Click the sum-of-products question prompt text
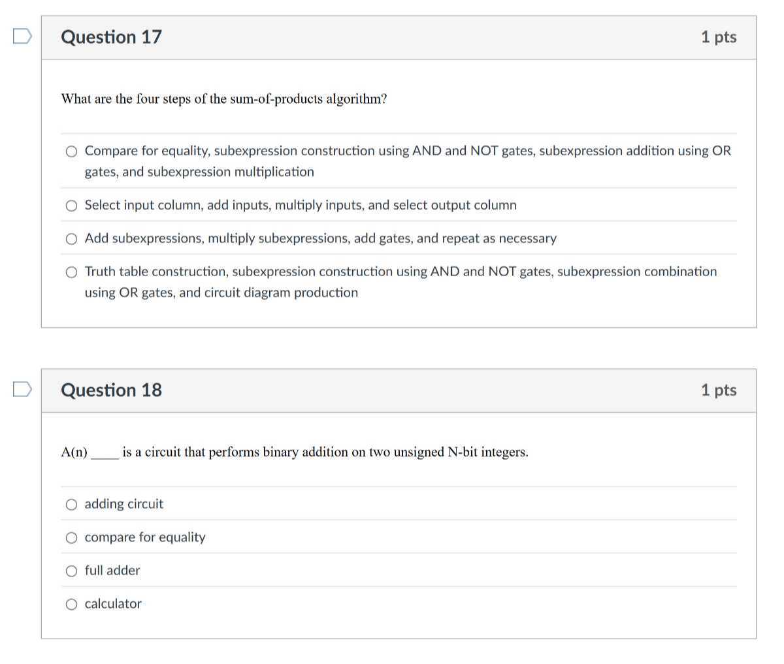Image resolution: width=784 pixels, height=664 pixels. [x=223, y=99]
